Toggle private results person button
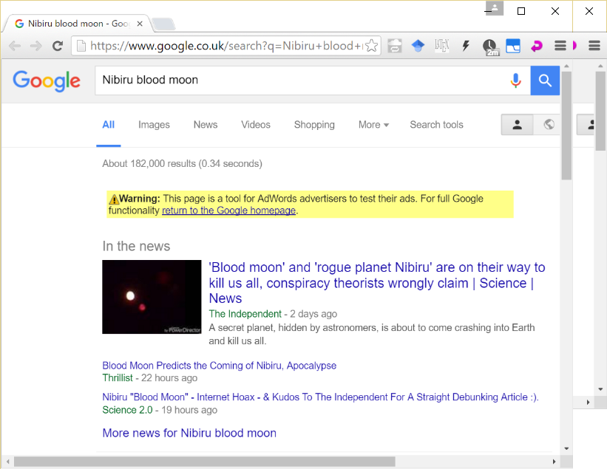Viewport: 607px width, 469px height. 517,125
